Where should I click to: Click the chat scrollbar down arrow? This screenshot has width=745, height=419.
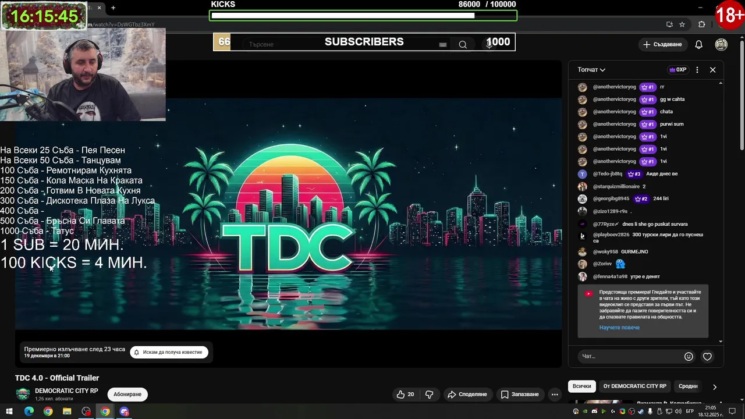coord(721,342)
